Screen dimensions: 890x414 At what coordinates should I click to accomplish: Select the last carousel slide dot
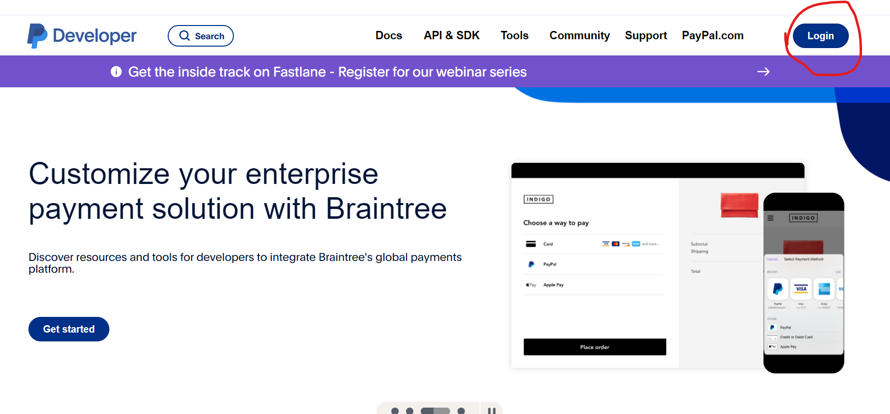[461, 411]
